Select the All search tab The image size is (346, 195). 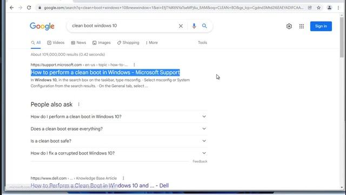click(36, 43)
